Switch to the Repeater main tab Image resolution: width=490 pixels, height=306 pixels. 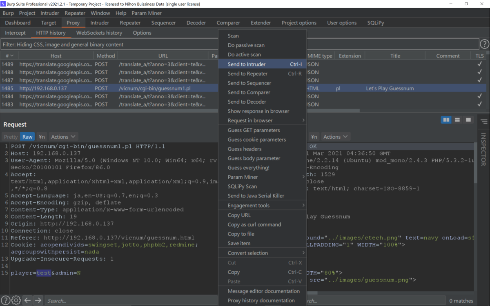[130, 23]
